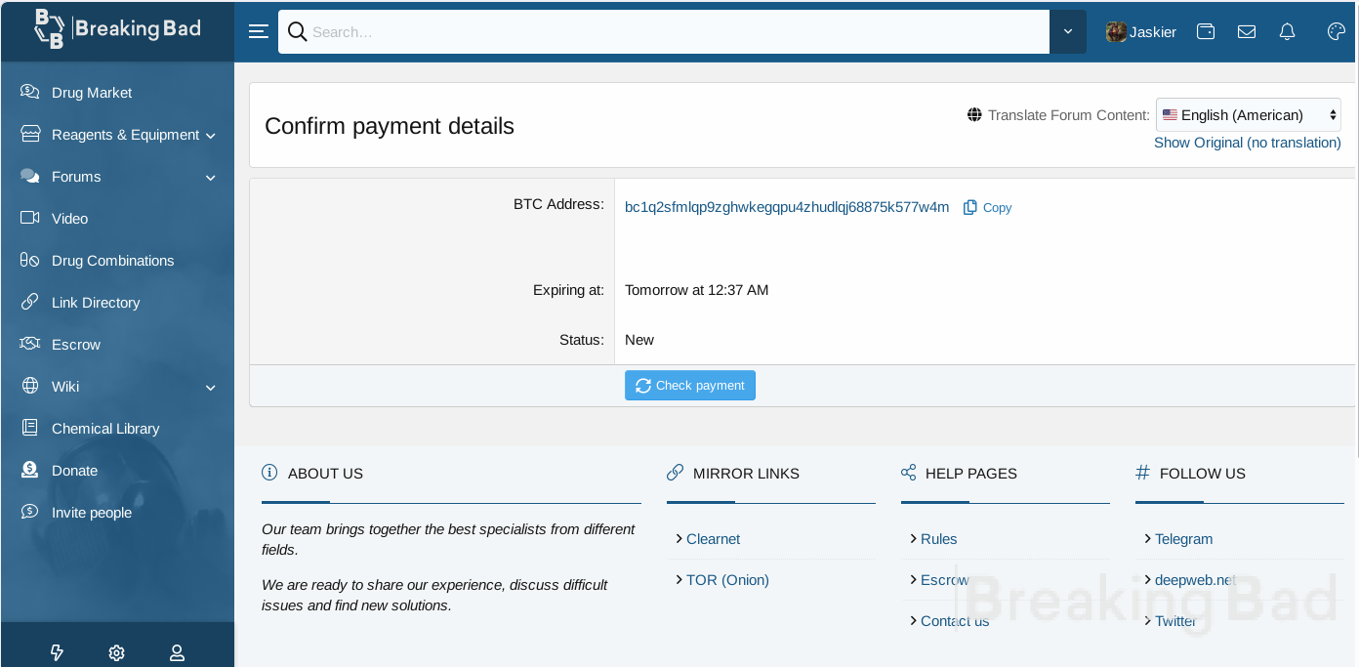Click the 'New' status value
This screenshot has width=1359, height=667.
[639, 340]
